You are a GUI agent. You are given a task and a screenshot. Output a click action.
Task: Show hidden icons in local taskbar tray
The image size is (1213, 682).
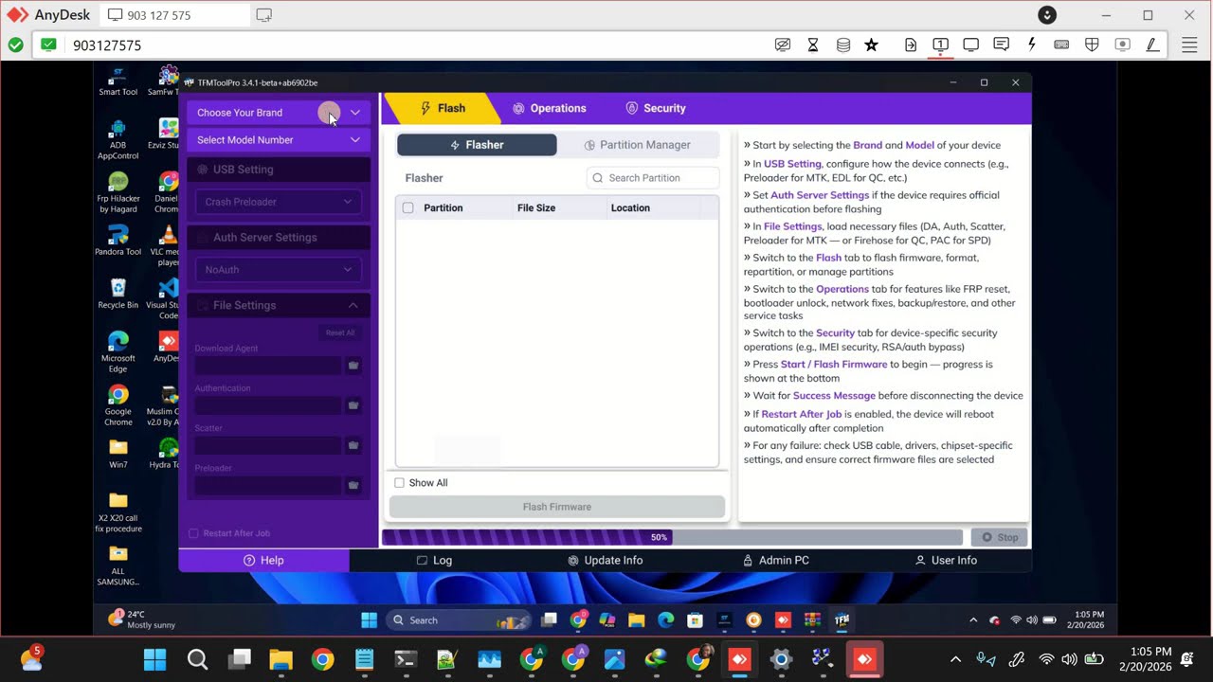955,659
